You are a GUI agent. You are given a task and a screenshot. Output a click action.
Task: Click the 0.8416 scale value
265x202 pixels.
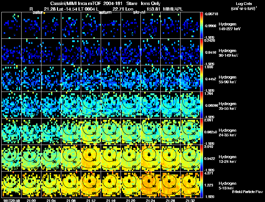pyautogui.click(x=211, y=52)
